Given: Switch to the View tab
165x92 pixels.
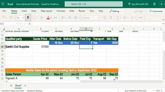Looking at the screenshot, I should pos(92,11).
